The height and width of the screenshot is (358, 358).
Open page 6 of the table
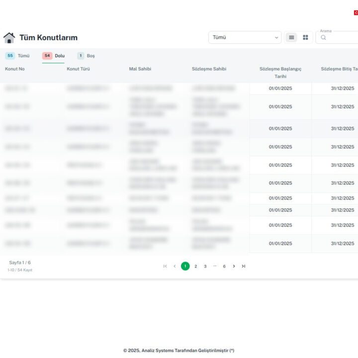click(224, 267)
